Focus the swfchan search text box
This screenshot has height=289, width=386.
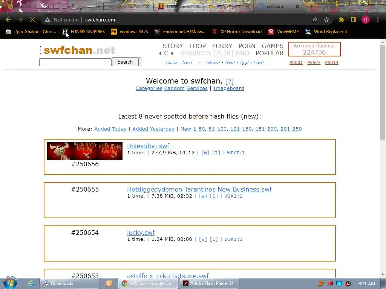click(75, 62)
